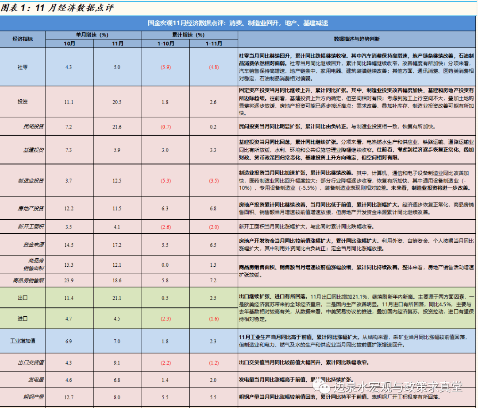Select value 12.5 in 制造业投资 row
This screenshot has height=408, width=478.
(x=117, y=181)
